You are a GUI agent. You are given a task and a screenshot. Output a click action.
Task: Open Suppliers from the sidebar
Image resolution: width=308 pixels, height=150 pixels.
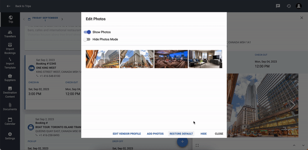[10, 78]
